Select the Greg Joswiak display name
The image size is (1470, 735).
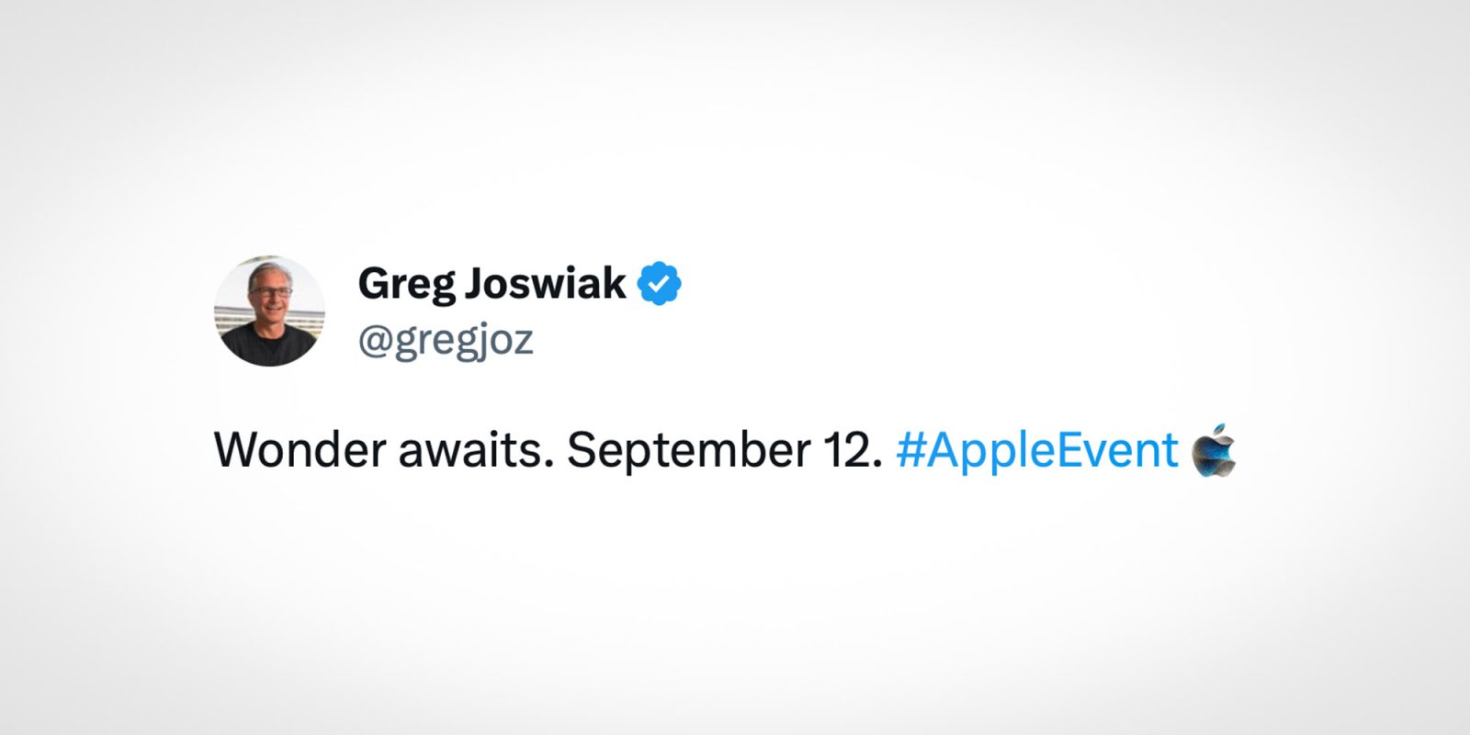[492, 284]
